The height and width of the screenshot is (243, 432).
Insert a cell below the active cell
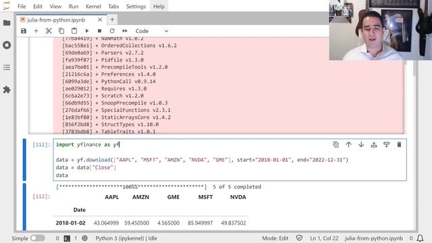point(387,144)
